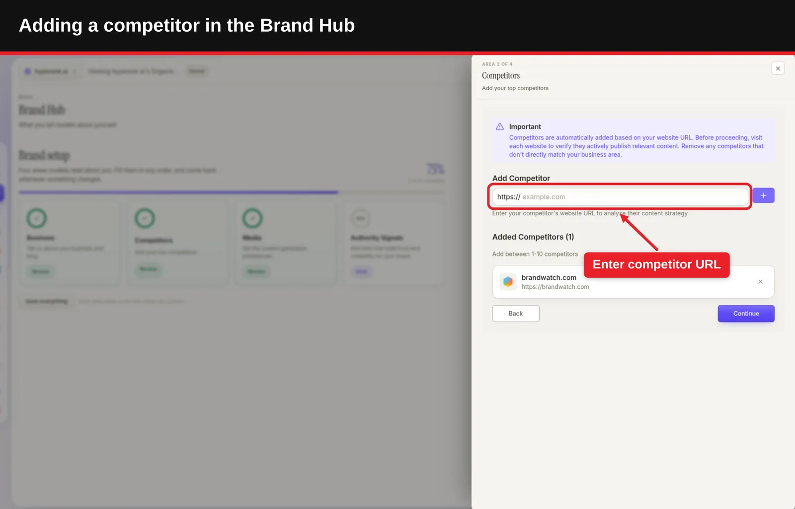Open the blurred Competitors card in Brand Hub
795x509 pixels.
coord(177,243)
